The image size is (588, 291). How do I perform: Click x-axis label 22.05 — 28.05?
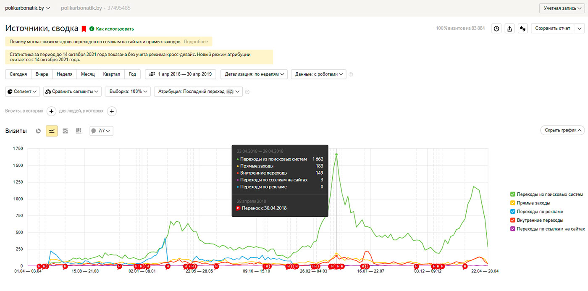199,271
